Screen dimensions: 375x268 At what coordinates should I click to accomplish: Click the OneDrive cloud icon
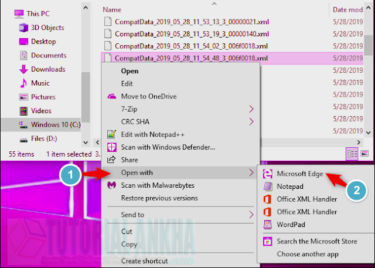click(x=112, y=96)
